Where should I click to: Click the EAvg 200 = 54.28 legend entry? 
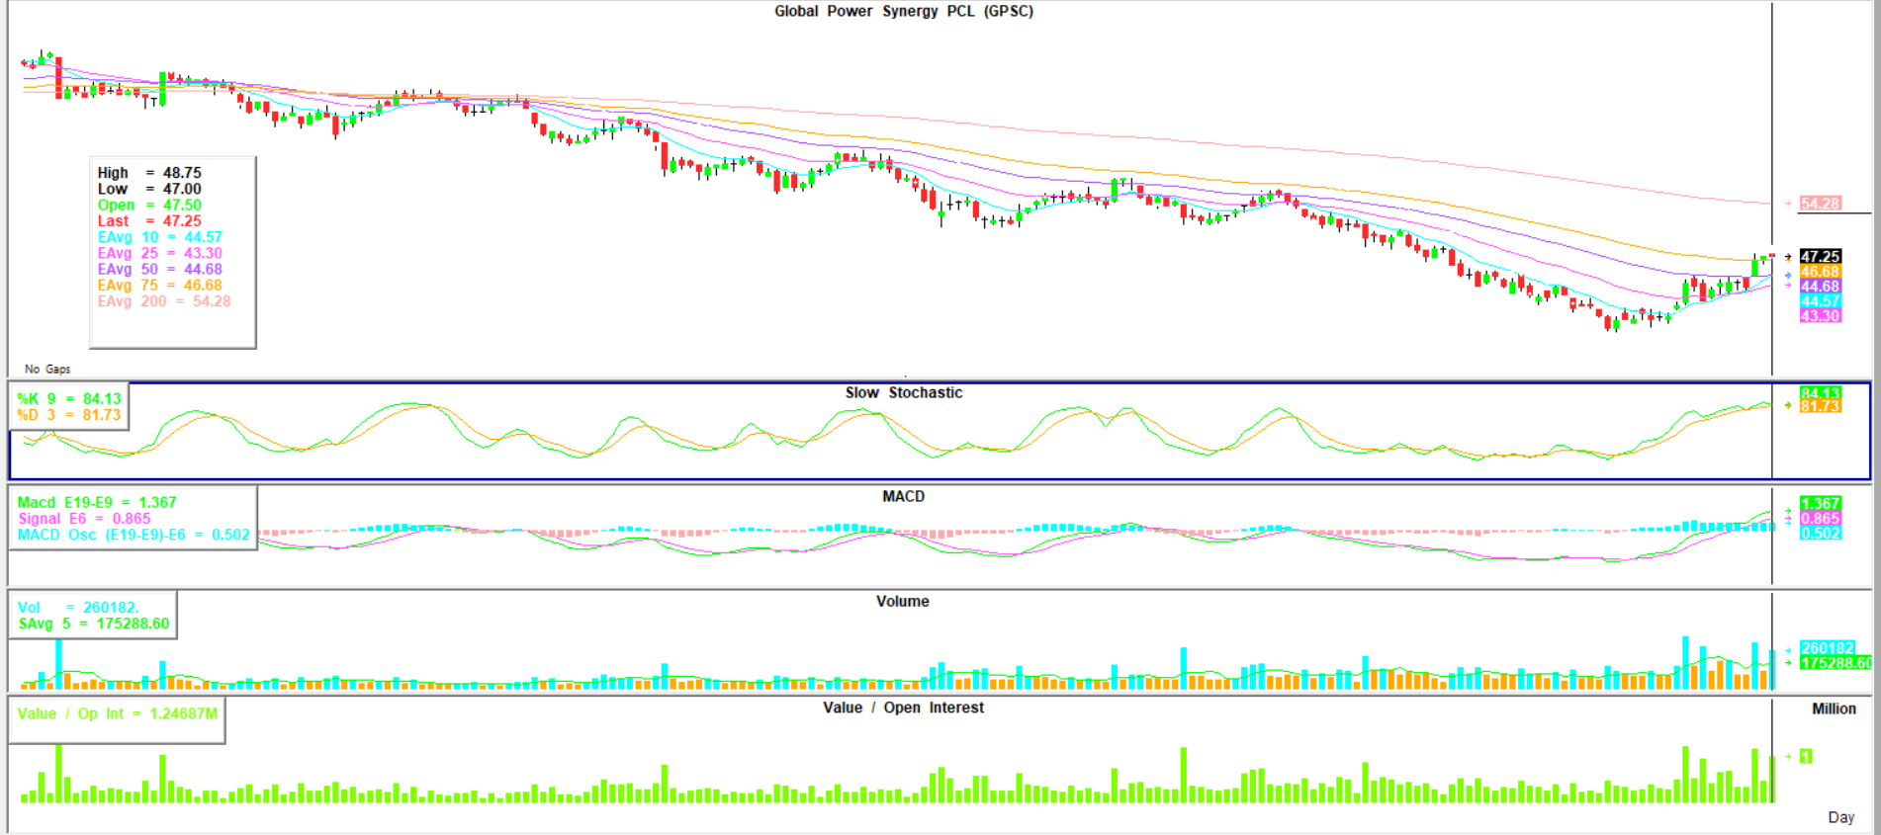click(x=164, y=300)
